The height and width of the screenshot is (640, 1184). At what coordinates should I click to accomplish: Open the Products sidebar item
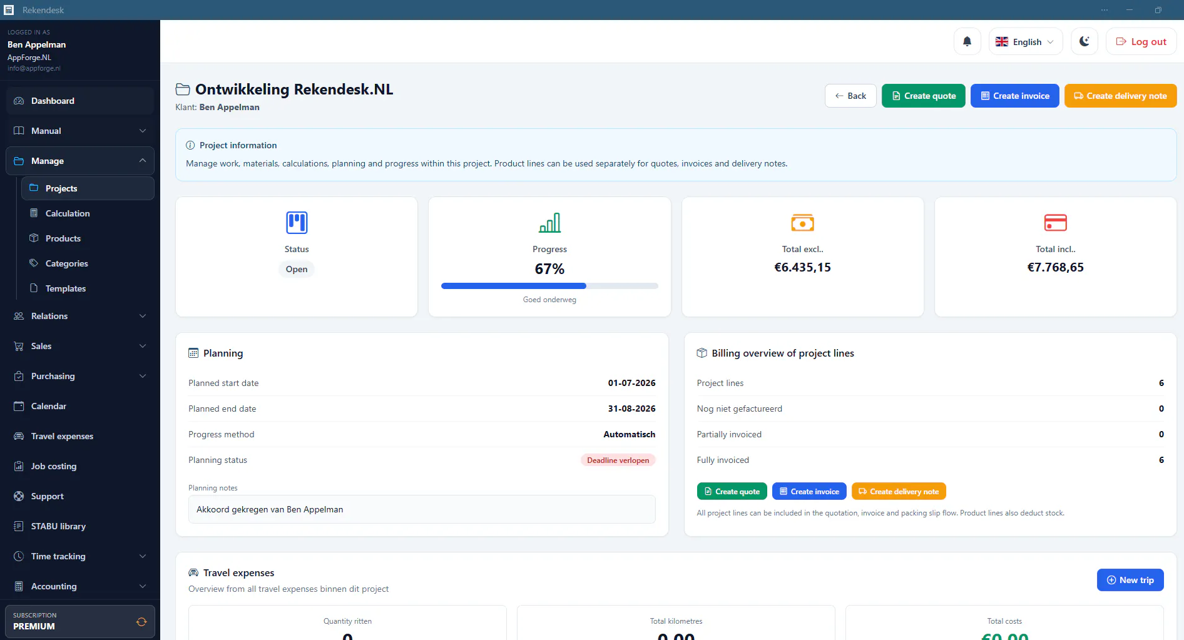(88, 238)
